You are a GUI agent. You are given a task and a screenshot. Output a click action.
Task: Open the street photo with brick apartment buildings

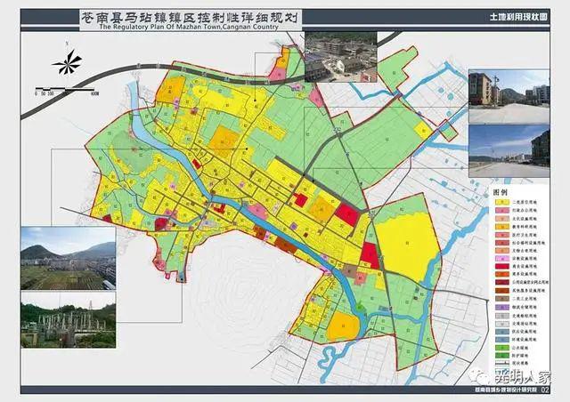tap(509, 97)
